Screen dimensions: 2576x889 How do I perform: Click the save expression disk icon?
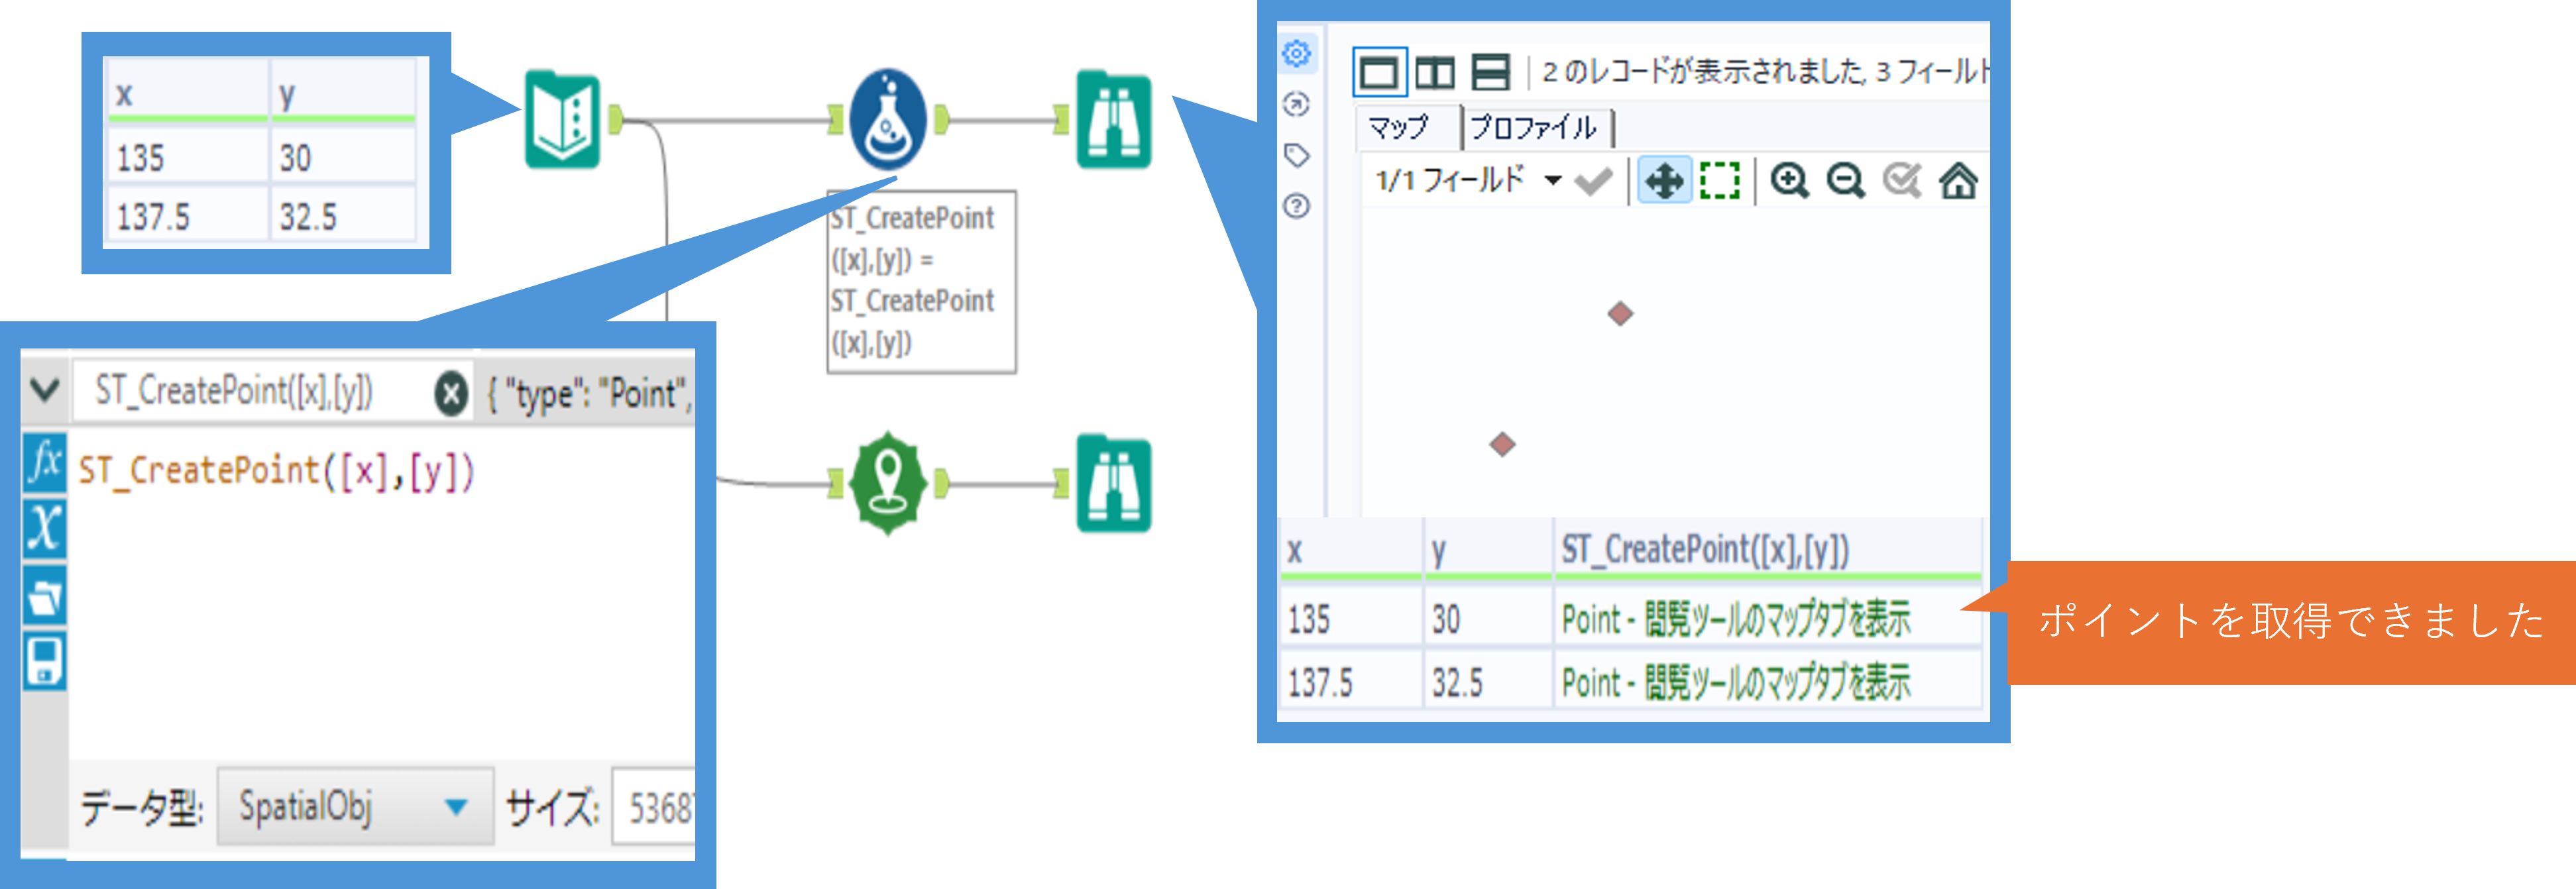tap(45, 660)
